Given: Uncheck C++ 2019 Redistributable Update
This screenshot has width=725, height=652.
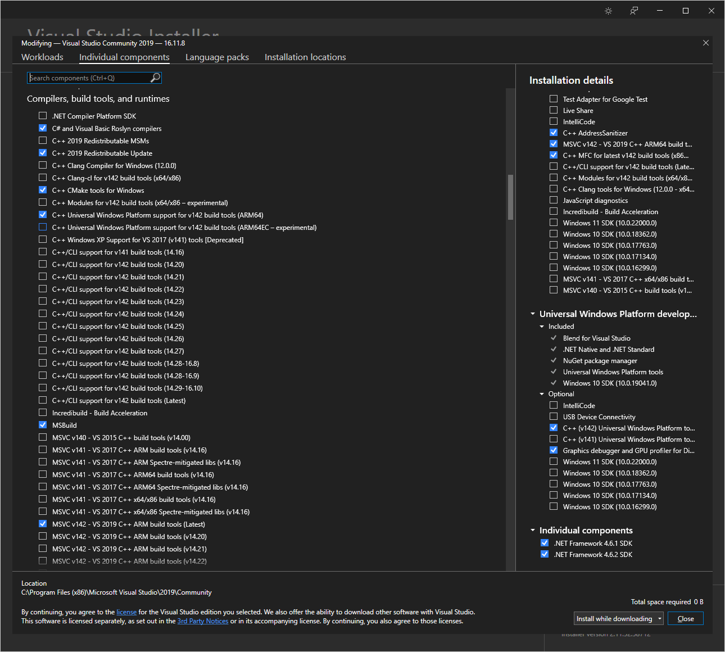Looking at the screenshot, I should click(x=43, y=153).
